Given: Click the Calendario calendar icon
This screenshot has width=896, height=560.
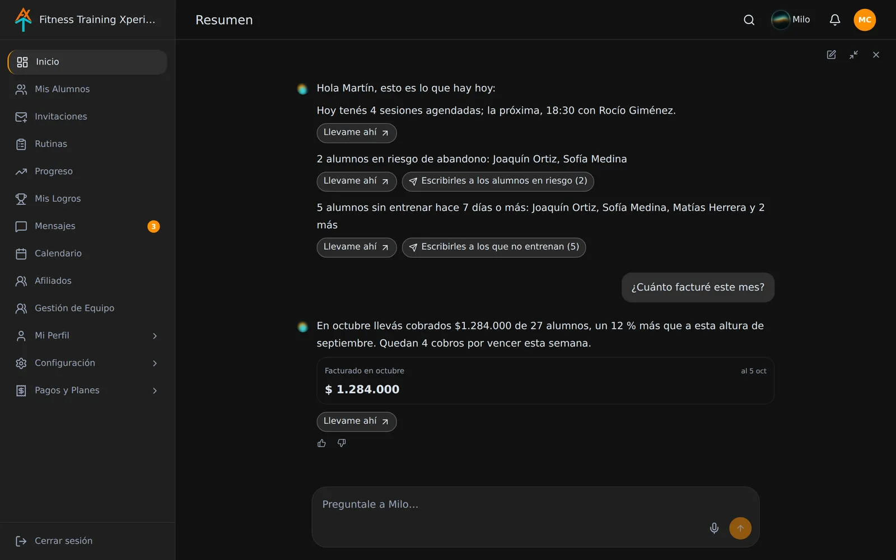Looking at the screenshot, I should 21,254.
